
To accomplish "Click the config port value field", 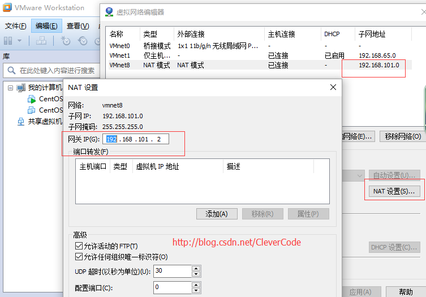I will [173, 287].
